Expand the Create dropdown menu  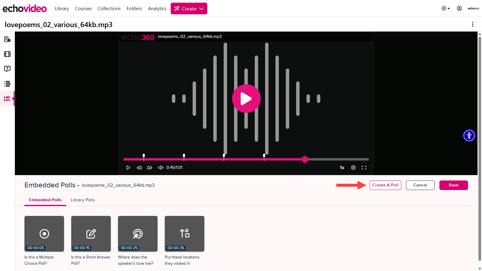click(x=189, y=9)
